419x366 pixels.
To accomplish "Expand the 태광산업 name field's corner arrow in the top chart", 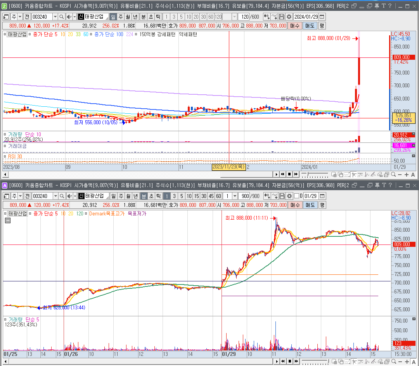I will [107, 18].
